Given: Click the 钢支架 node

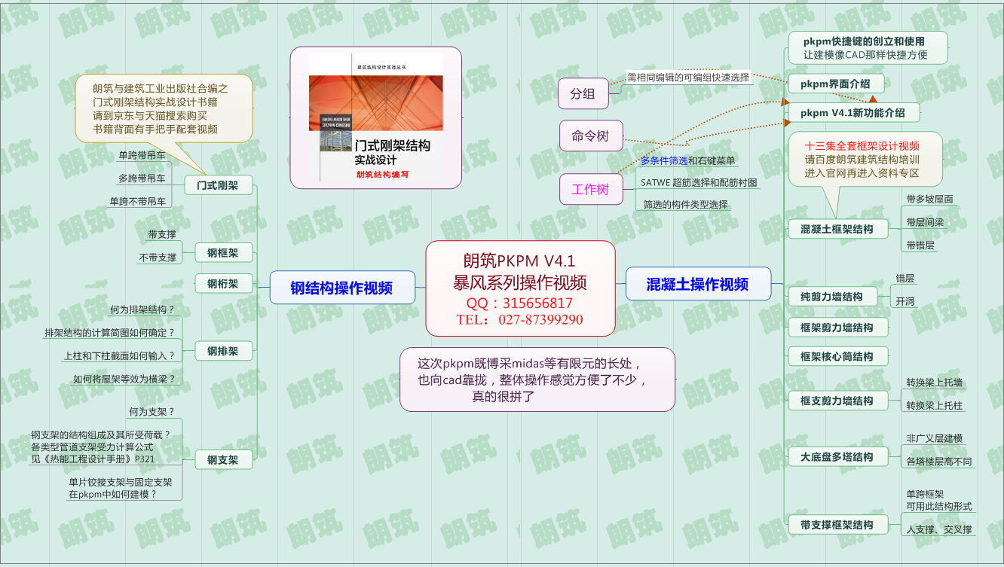Looking at the screenshot, I should click(x=222, y=459).
